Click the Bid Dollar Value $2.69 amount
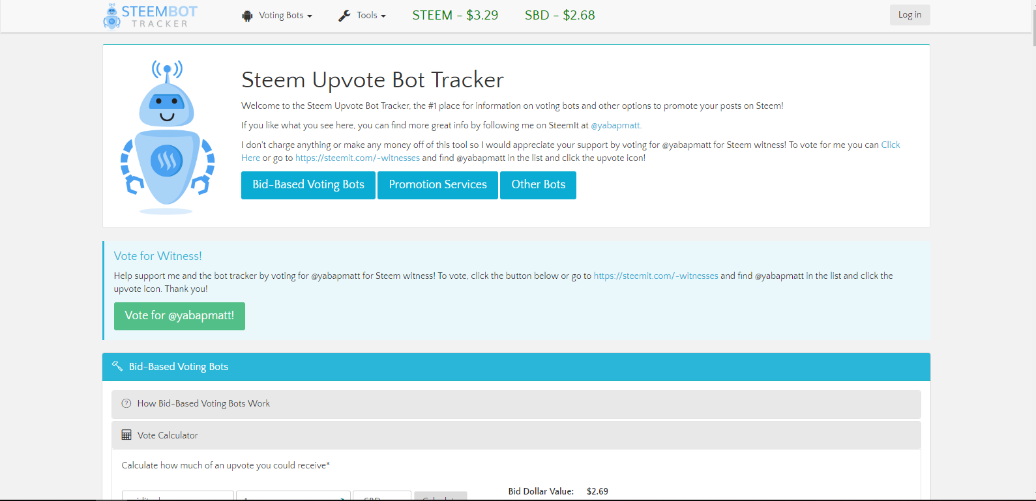This screenshot has width=1036, height=501. [597, 491]
